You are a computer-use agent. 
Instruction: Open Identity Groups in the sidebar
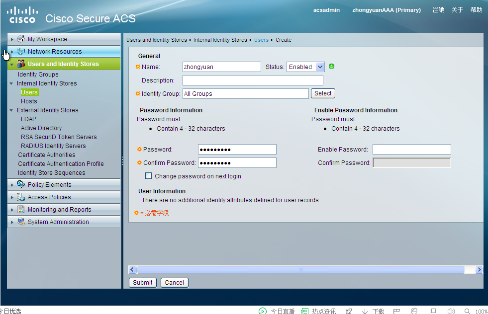pyautogui.click(x=38, y=75)
